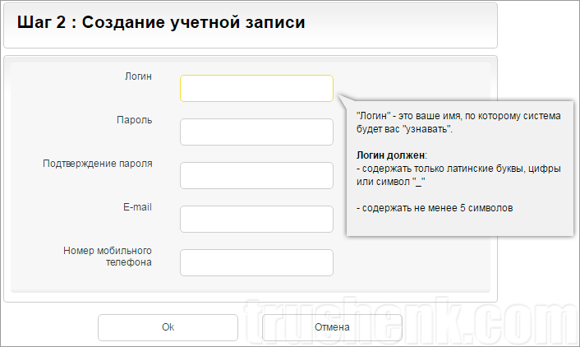Activate the Номер мобильного телефона input
Image resolution: width=580 pixels, height=347 pixels.
(256, 262)
